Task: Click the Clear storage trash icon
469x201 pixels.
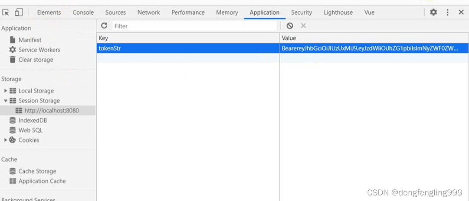Action: (13, 60)
